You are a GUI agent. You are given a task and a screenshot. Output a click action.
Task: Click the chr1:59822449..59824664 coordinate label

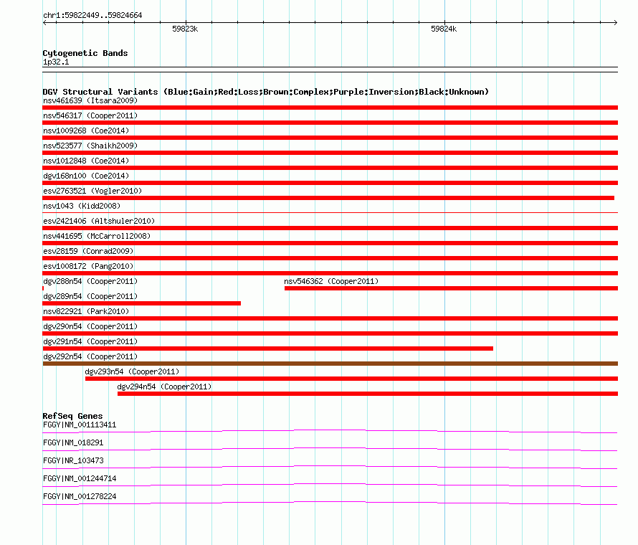[92, 16]
